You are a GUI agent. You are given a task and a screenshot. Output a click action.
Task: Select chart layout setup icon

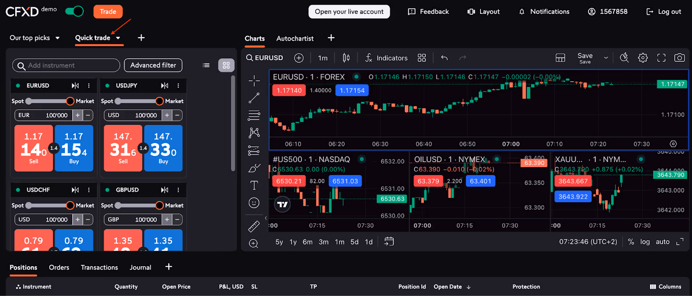click(x=561, y=58)
